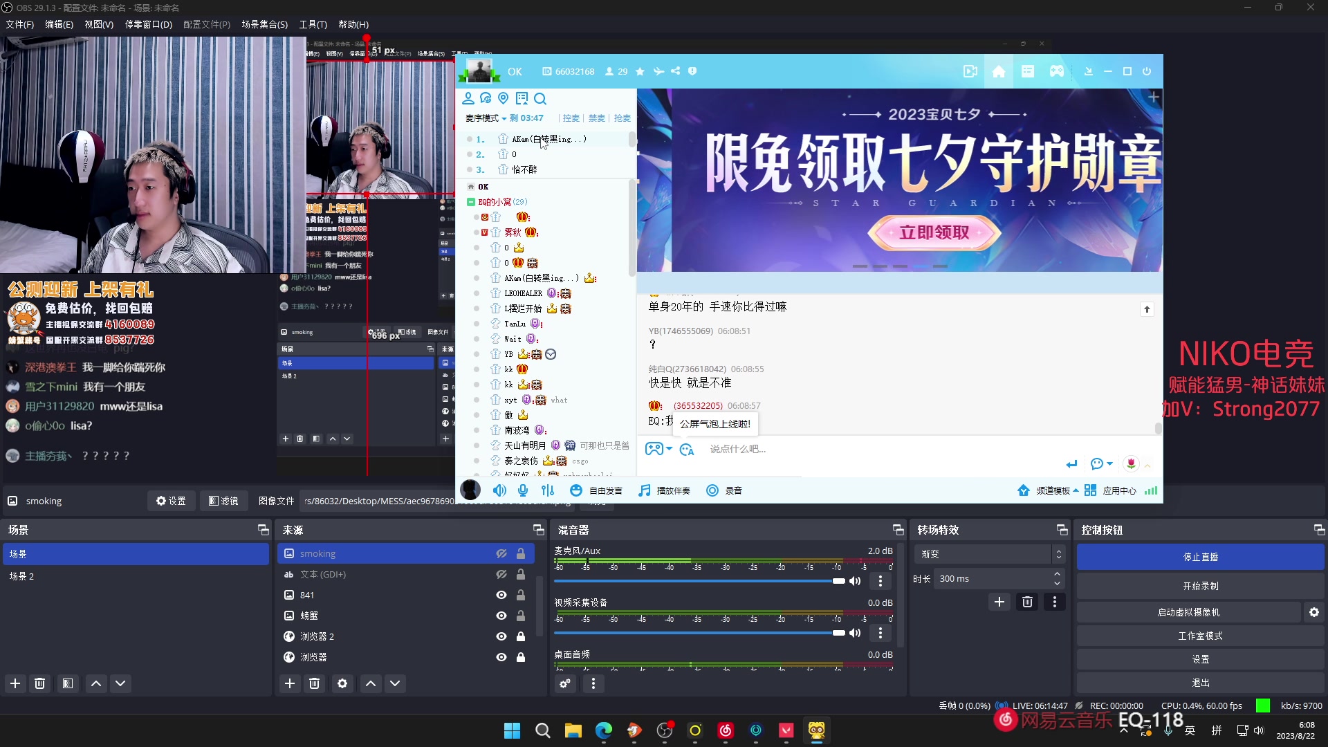
Task: Add a new scene with plus icon
Action: tap(15, 683)
